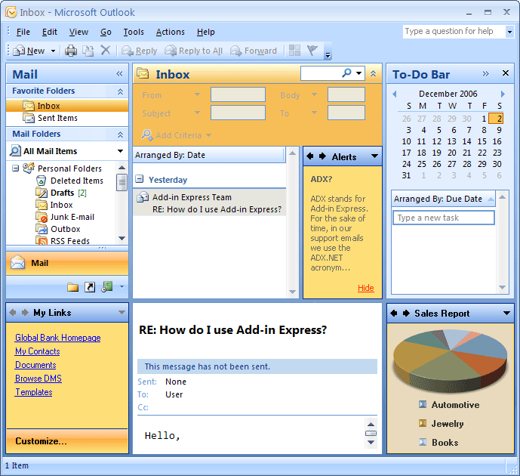Collapse the Yesterday message group
520x476 pixels.
140,180
